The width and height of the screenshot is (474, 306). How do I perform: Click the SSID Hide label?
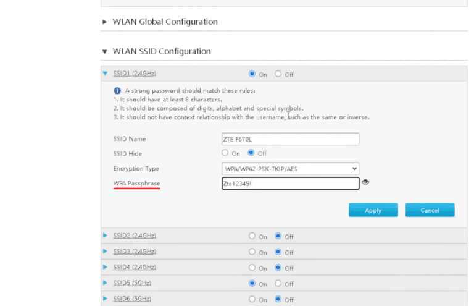(128, 154)
